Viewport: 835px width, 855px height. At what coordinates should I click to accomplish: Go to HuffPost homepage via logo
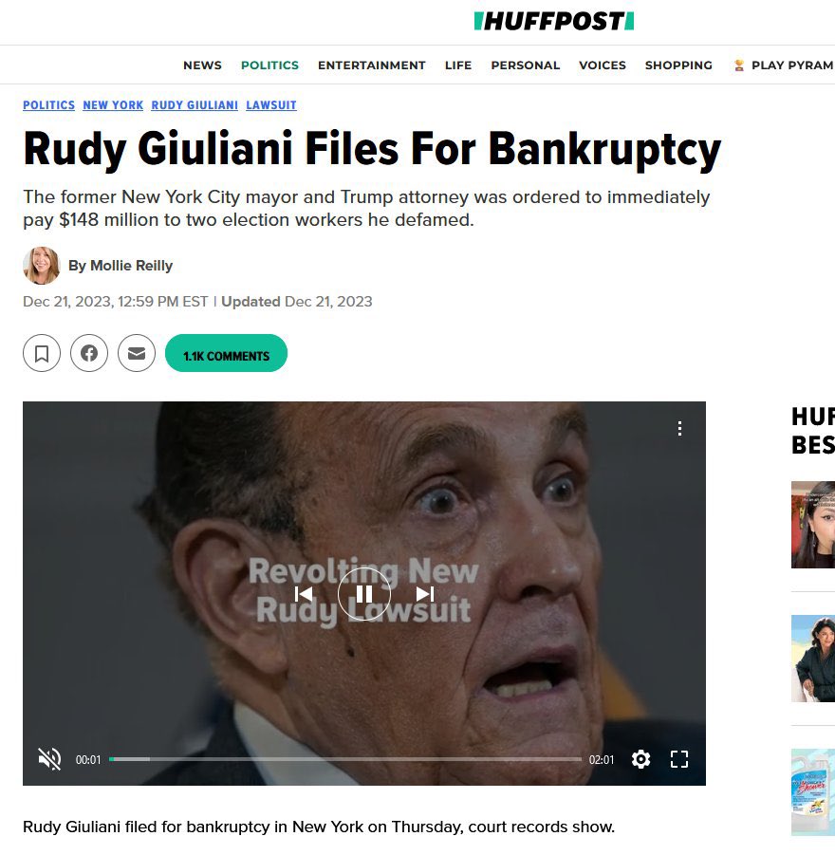tap(553, 21)
